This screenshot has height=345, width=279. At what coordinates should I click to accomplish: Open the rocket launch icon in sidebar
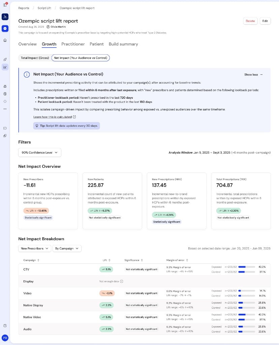tap(5, 59)
